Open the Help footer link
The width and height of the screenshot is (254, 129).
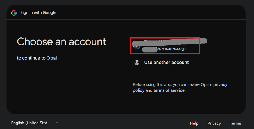194,123
